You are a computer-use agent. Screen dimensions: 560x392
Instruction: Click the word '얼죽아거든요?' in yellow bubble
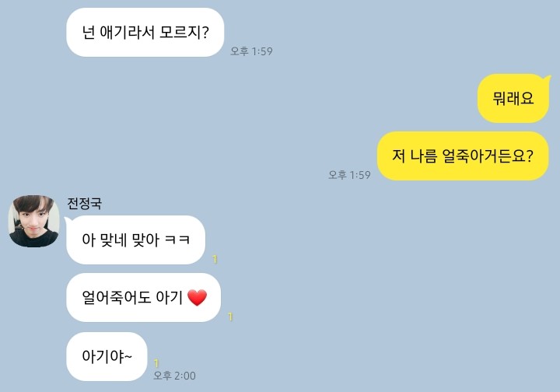(488, 156)
